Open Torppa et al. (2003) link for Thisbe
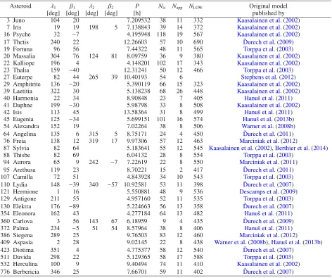 coord(268,156)
